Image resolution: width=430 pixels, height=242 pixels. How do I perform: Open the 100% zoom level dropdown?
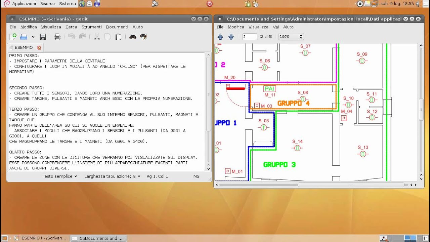click(291, 37)
